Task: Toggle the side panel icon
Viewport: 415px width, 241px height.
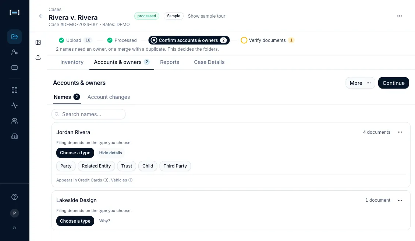Action: click(x=38, y=43)
